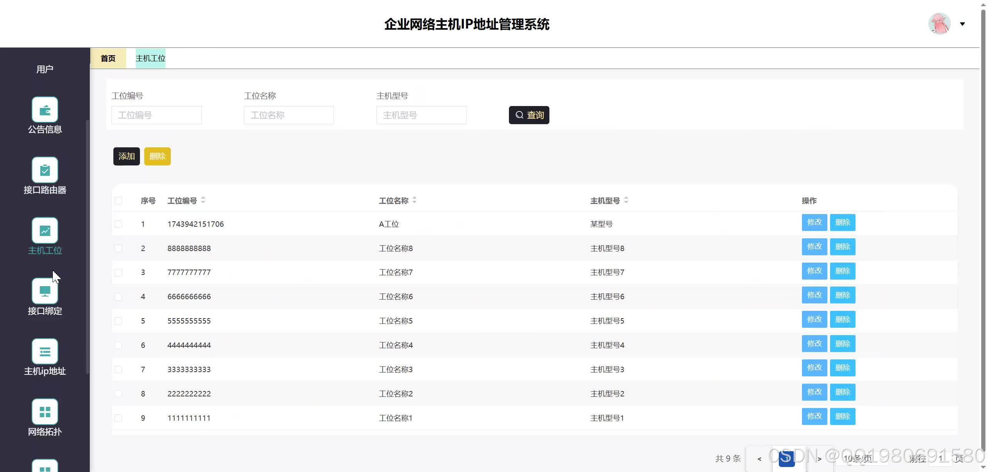Image resolution: width=987 pixels, height=472 pixels.
Task: Open the 接口绑定 monitor icon
Action: click(45, 291)
